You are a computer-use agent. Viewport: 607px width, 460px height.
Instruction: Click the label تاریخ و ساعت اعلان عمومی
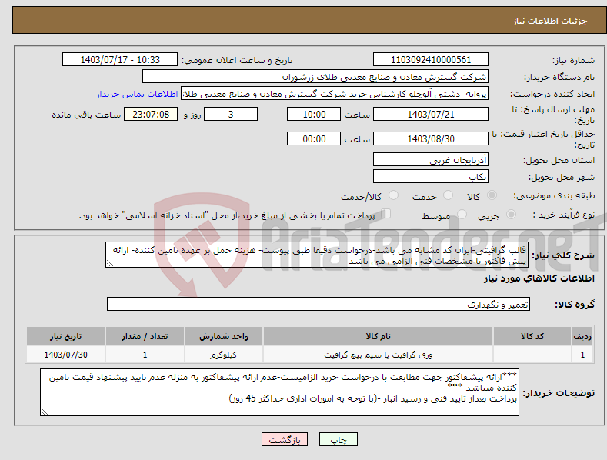click(x=237, y=60)
